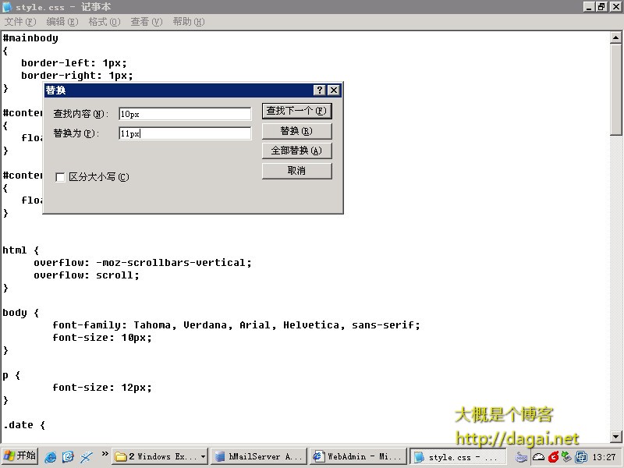Open the 开始 Start menu
Screen dimensions: 624x468
(x=19, y=456)
